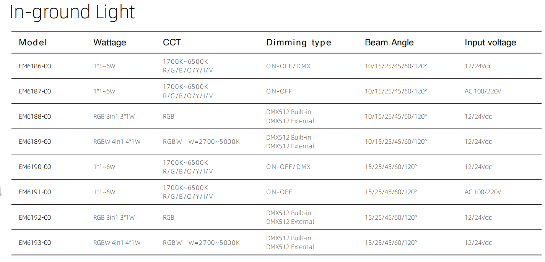Click RGBW 4in1 4*1W for EM6189-00
Screen dimensions: 545x262
(x=117, y=141)
